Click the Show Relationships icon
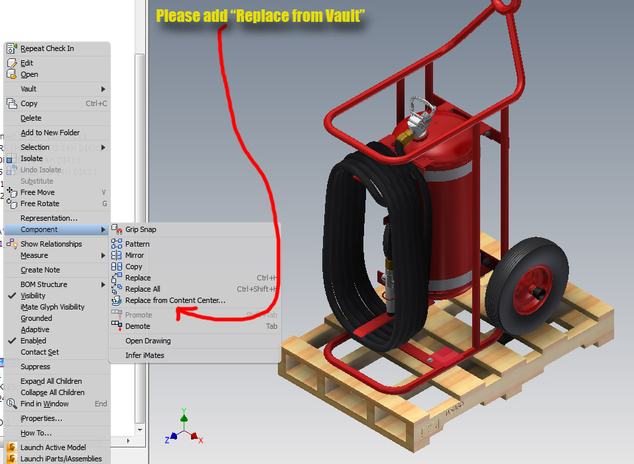This screenshot has height=464, width=634. pos(12,244)
